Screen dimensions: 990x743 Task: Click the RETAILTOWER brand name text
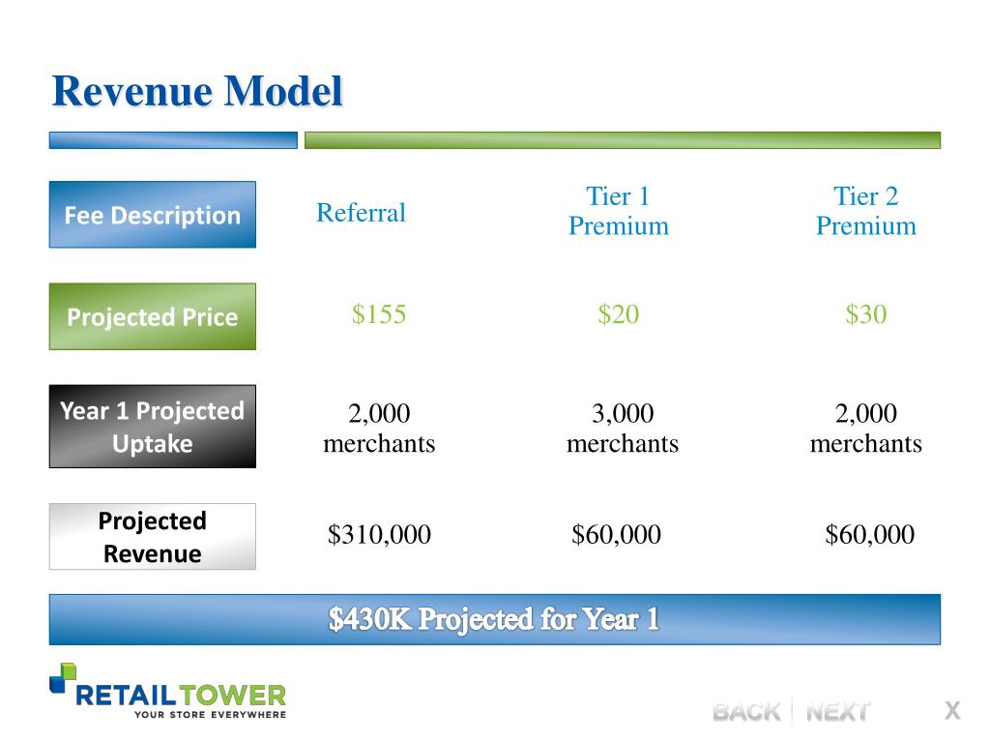coord(181,695)
